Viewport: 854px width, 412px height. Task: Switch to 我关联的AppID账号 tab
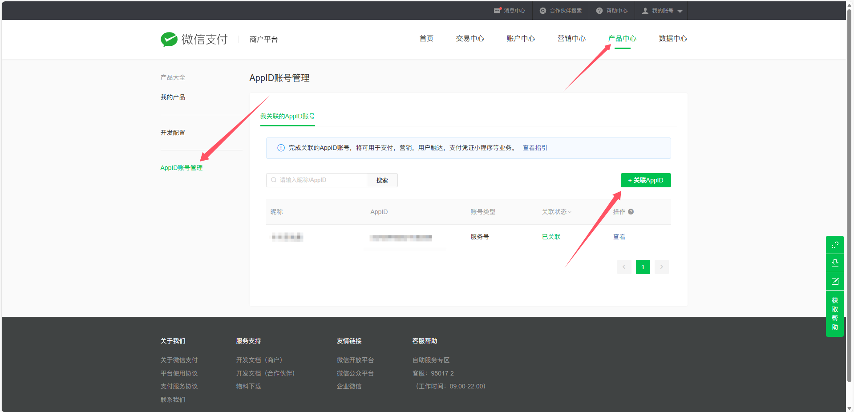click(287, 116)
